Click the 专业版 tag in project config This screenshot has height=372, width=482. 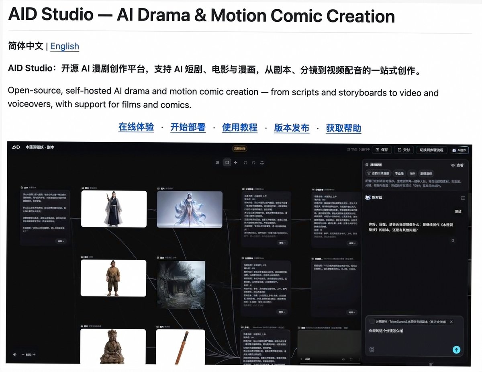(x=399, y=174)
